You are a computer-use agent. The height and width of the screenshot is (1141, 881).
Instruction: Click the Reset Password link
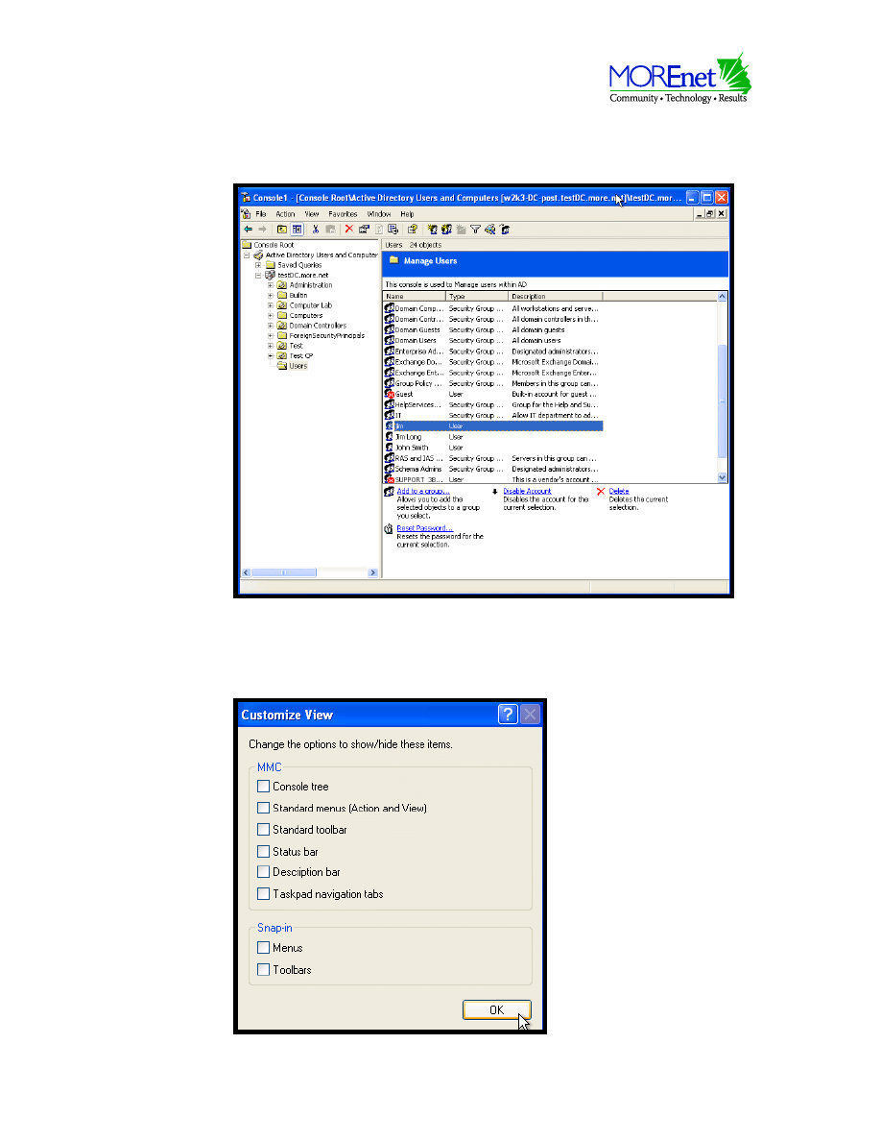click(x=424, y=528)
